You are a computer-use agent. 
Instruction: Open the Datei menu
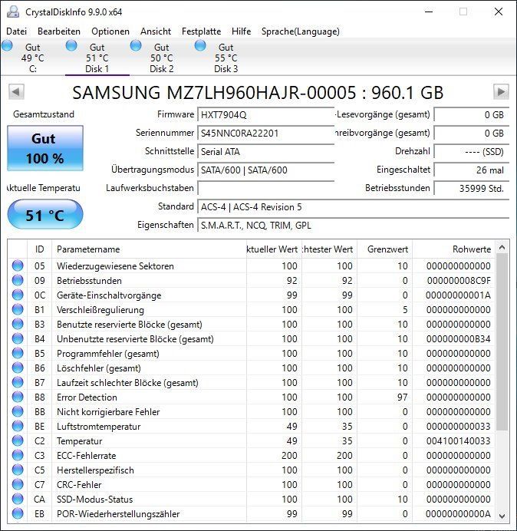17,31
